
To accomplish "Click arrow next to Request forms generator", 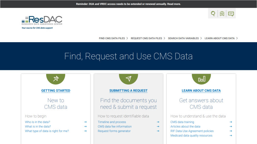I will (158, 131).
